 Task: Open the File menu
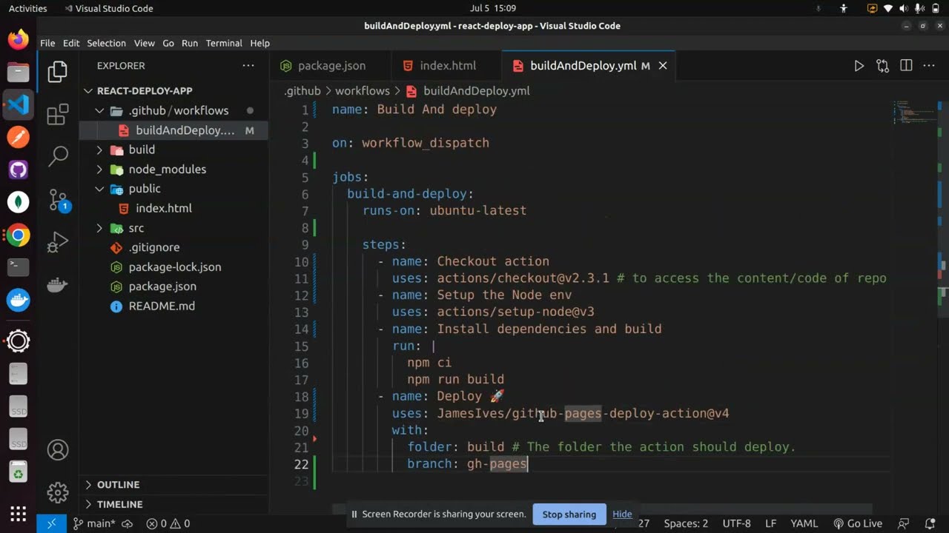click(x=47, y=43)
